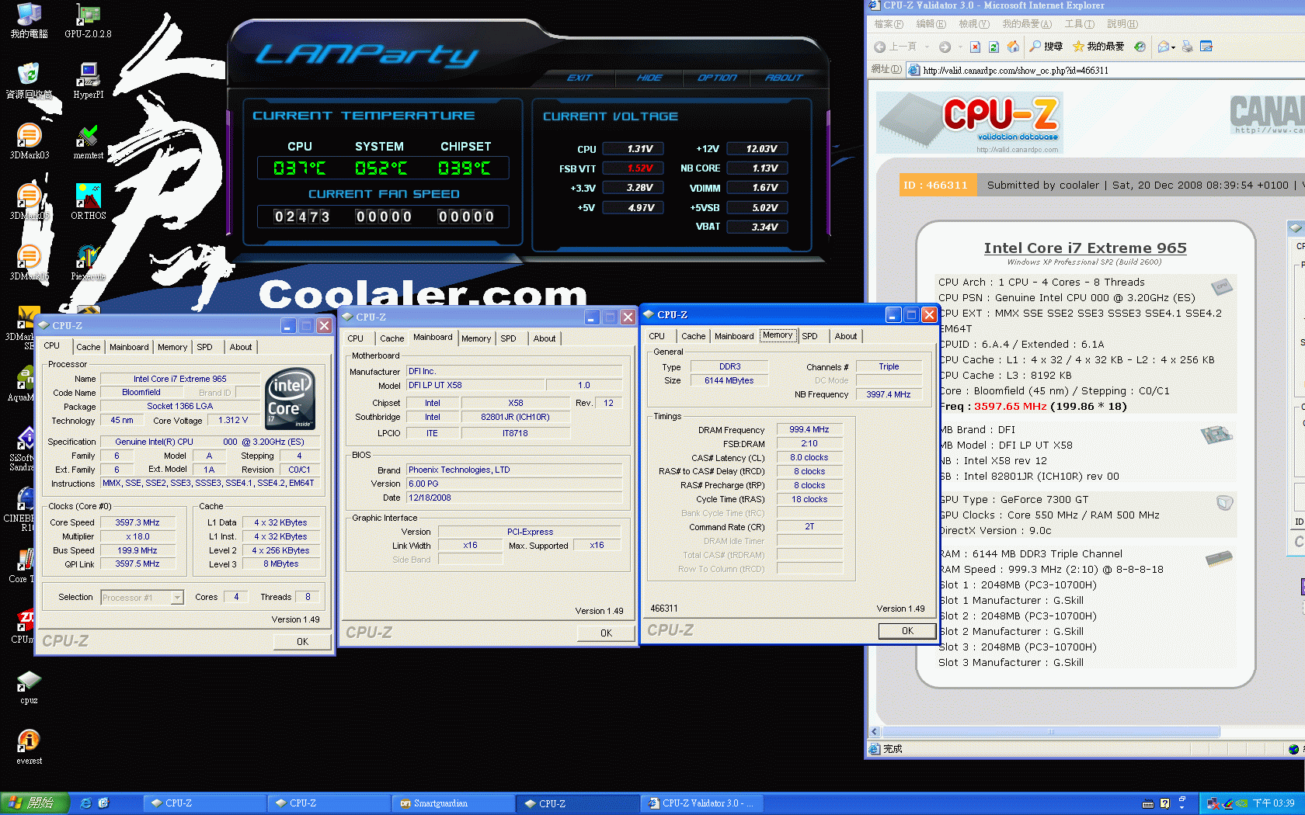Image resolution: width=1305 pixels, height=815 pixels.
Task: Switch to CPU-Z Validator 3.0 taskbar button
Action: tap(702, 803)
